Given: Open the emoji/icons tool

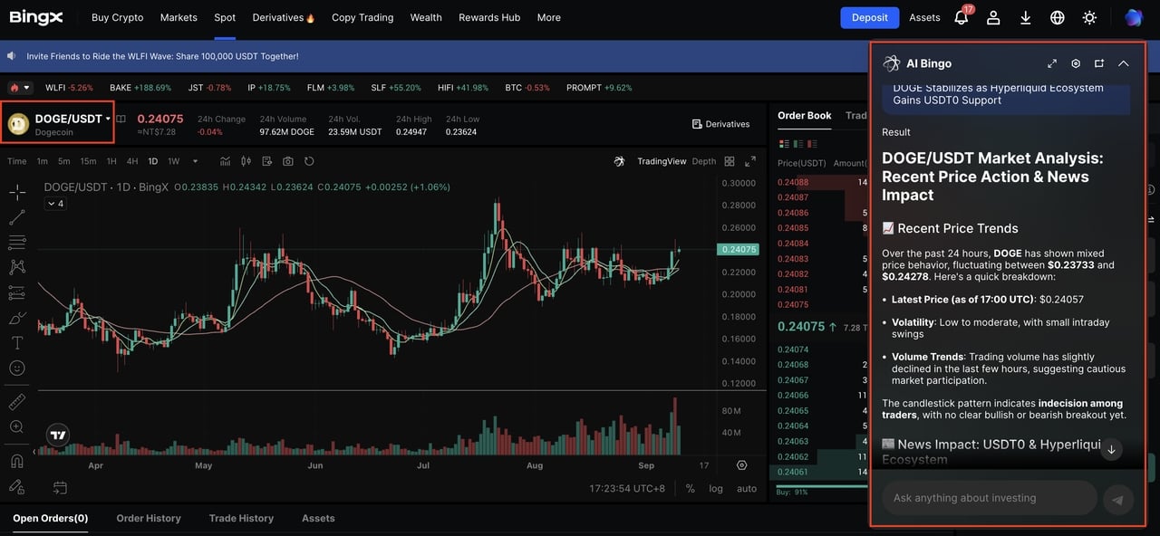Looking at the screenshot, I should click(x=16, y=368).
